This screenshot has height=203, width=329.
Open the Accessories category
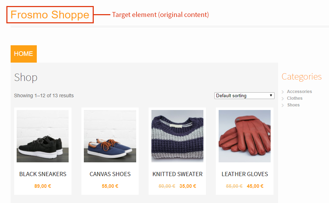(x=299, y=92)
